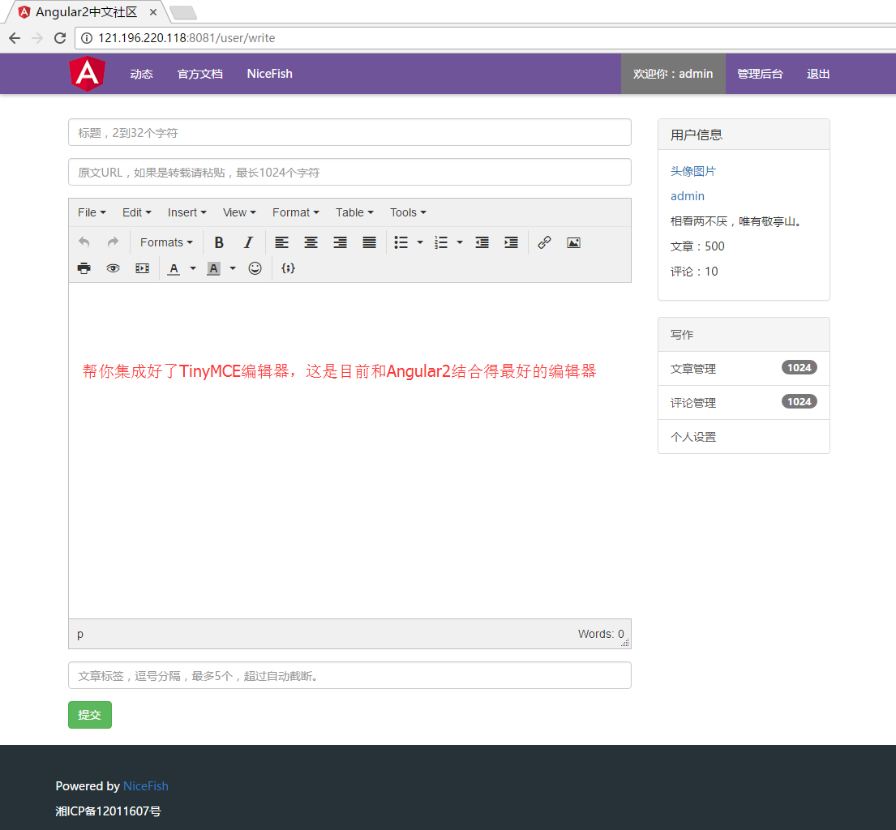Click admin link in user info
The height and width of the screenshot is (830, 896).
click(x=687, y=196)
